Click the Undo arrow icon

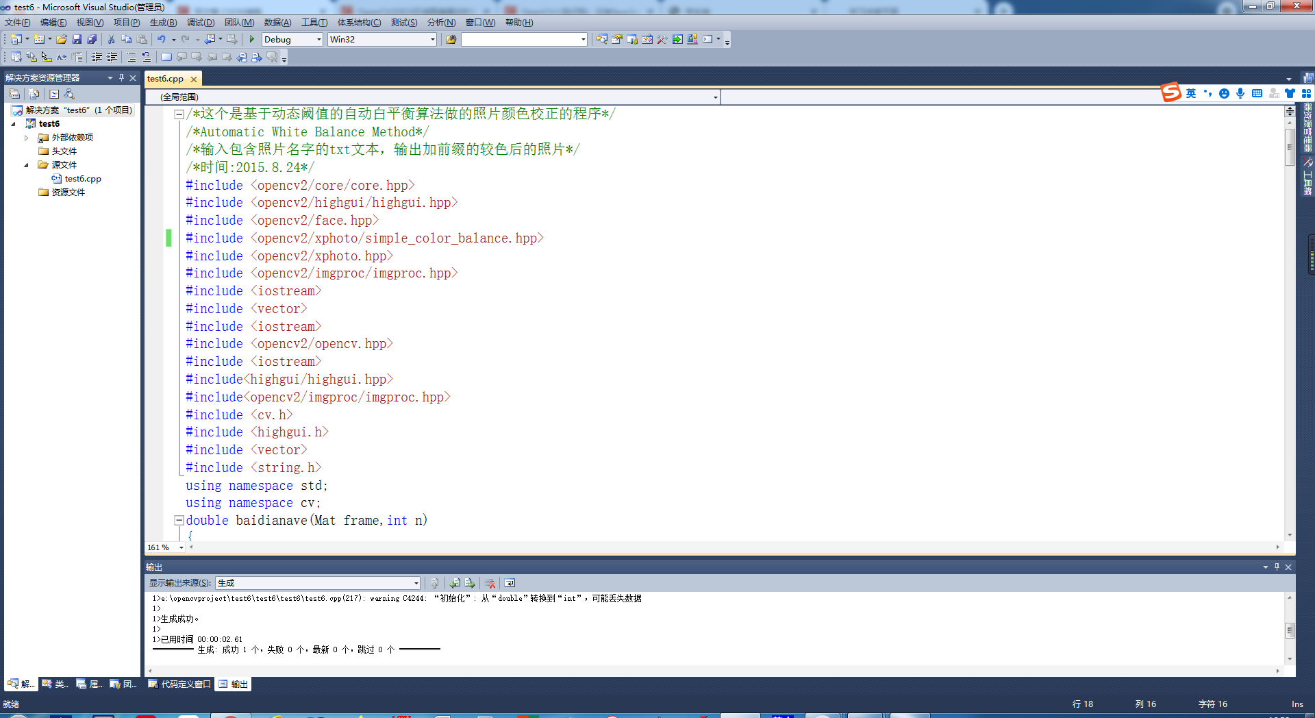click(161, 40)
